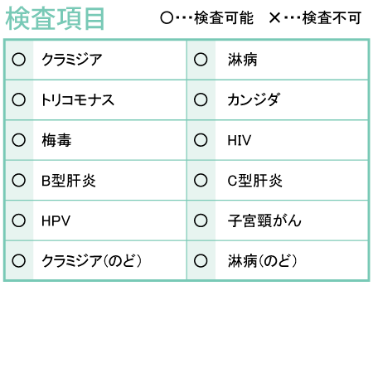Click the circle icon beside 淋病
Image resolution: width=373 pixels, height=373 pixels.
coord(201,60)
